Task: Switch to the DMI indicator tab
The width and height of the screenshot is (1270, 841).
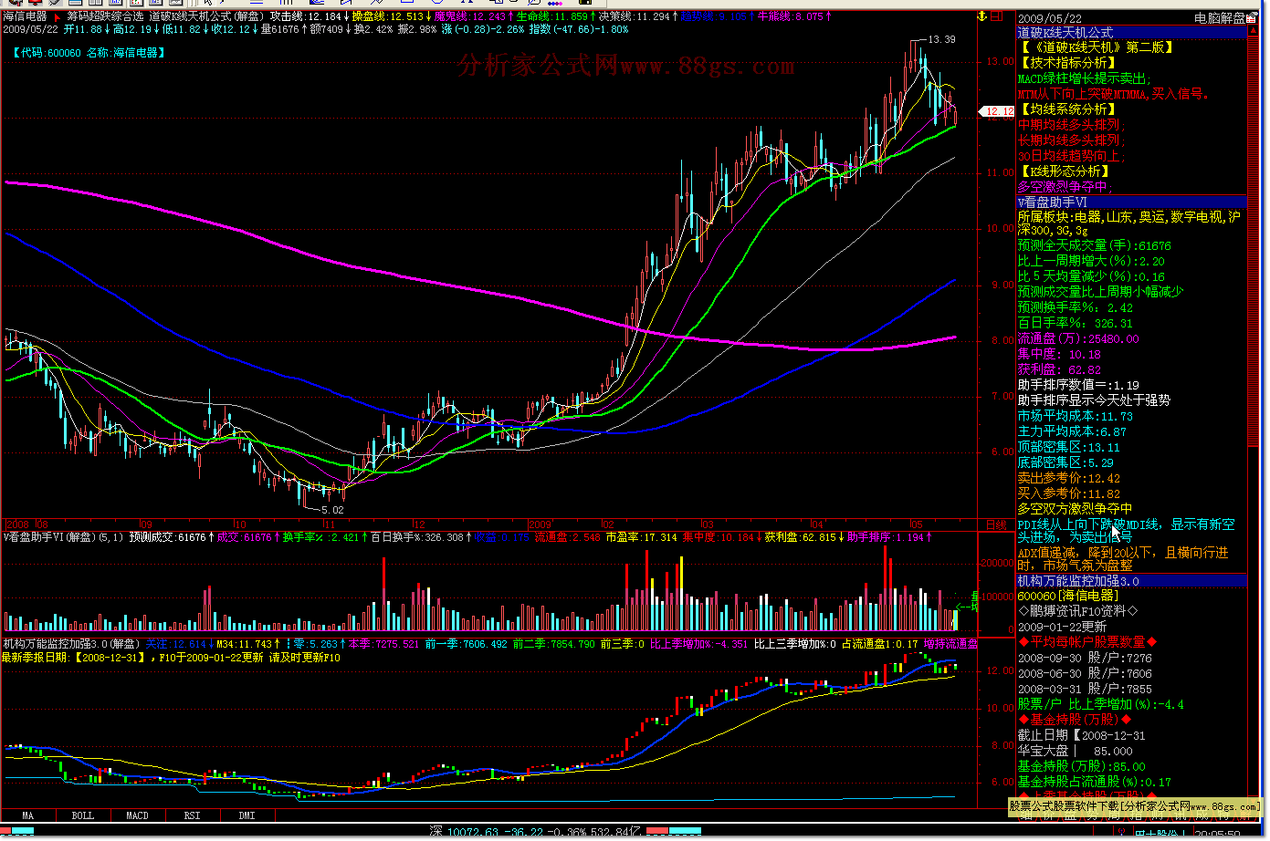Action: tap(247, 815)
